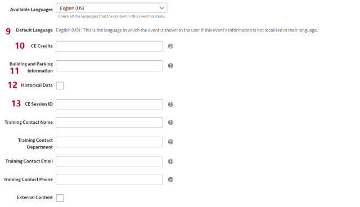Click the Training Contact Name field
360x207 pixels.
109,123
